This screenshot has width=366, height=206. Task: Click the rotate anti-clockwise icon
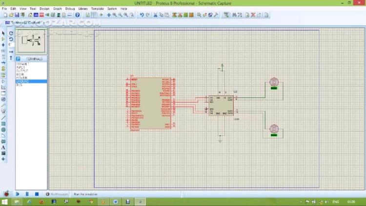pos(11,39)
